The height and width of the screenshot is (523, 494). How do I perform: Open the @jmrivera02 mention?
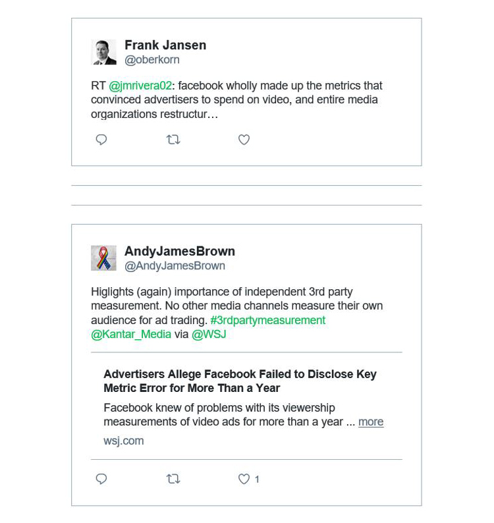coord(140,86)
